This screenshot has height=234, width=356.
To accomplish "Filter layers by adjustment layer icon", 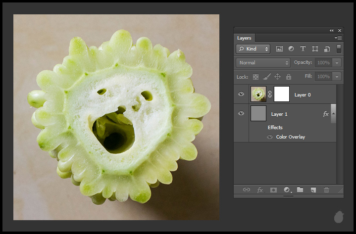I will click(x=291, y=49).
